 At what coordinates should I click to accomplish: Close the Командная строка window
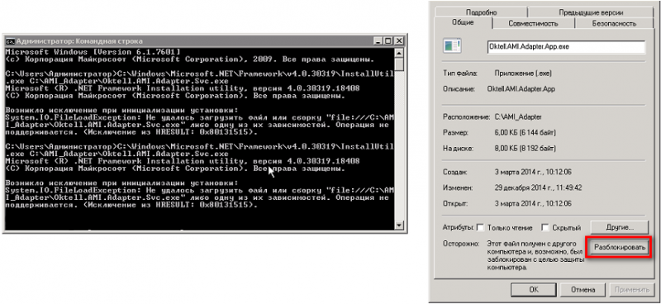(399, 41)
